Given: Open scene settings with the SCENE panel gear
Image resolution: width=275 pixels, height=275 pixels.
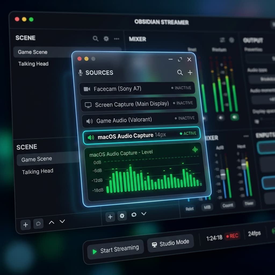Looking at the screenshot, I should (x=106, y=38).
